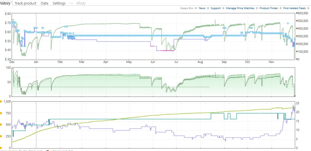Click the 100 label on middle chart
Image resolution: width=311 pixels, height=151 pixels.
[x=8, y=68]
